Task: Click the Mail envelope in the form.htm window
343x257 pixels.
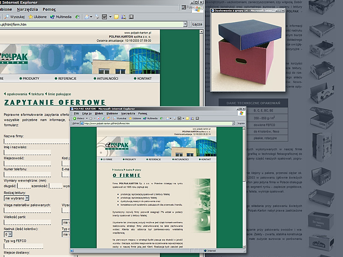Action: coord(87,17)
